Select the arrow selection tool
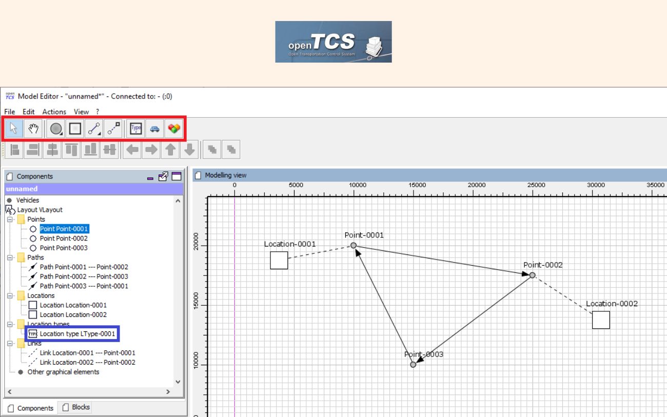The width and height of the screenshot is (667, 417). point(14,129)
